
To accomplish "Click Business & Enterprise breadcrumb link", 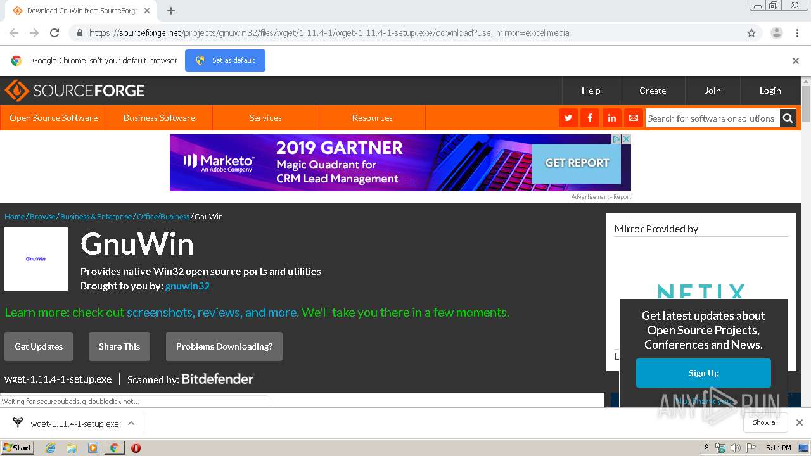I will pyautogui.click(x=96, y=217).
